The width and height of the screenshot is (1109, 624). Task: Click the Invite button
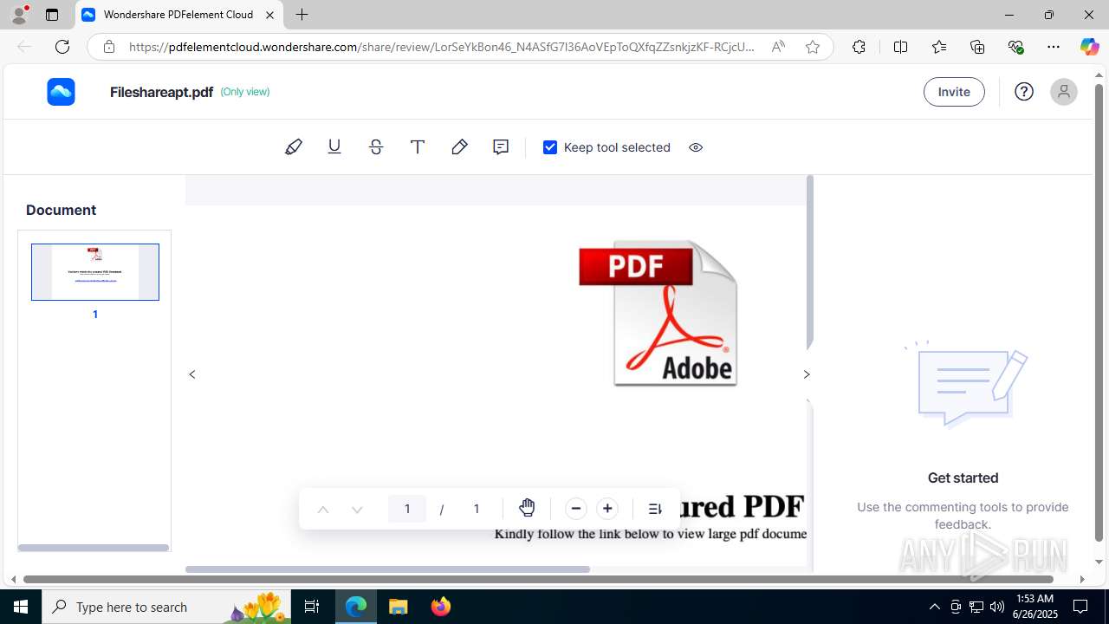click(954, 92)
